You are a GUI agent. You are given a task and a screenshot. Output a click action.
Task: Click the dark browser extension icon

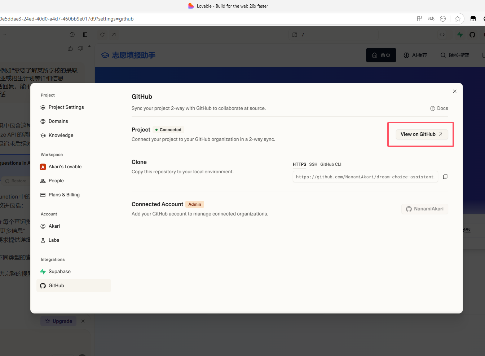pyautogui.click(x=473, y=19)
